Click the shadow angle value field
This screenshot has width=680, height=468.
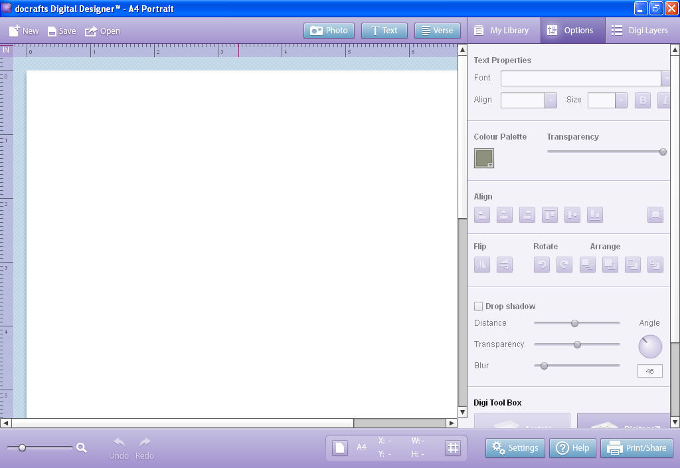(649, 371)
